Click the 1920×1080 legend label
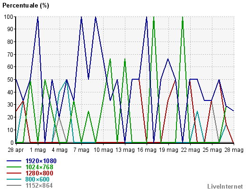 (41, 161)
